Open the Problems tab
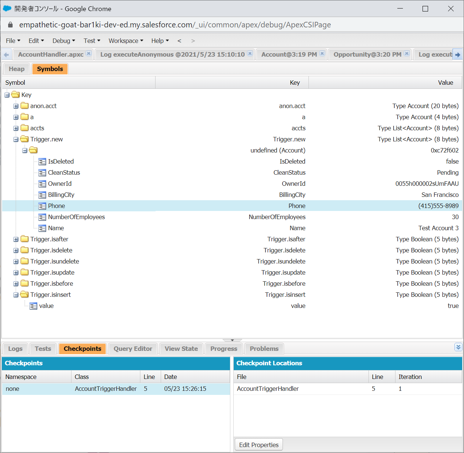464x453 pixels. tap(264, 349)
